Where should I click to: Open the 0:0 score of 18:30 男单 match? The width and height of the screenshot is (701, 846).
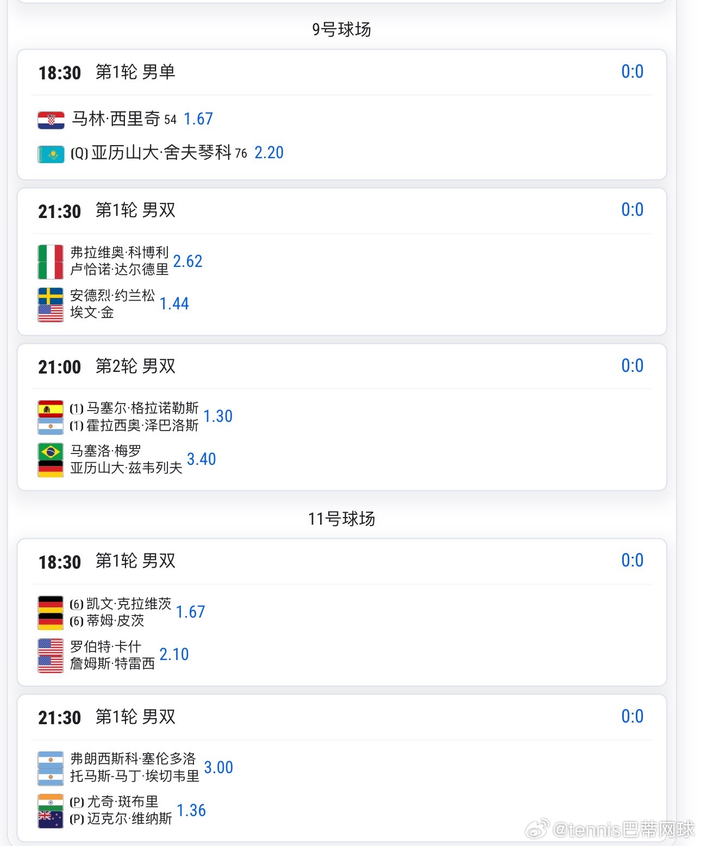pyautogui.click(x=632, y=72)
